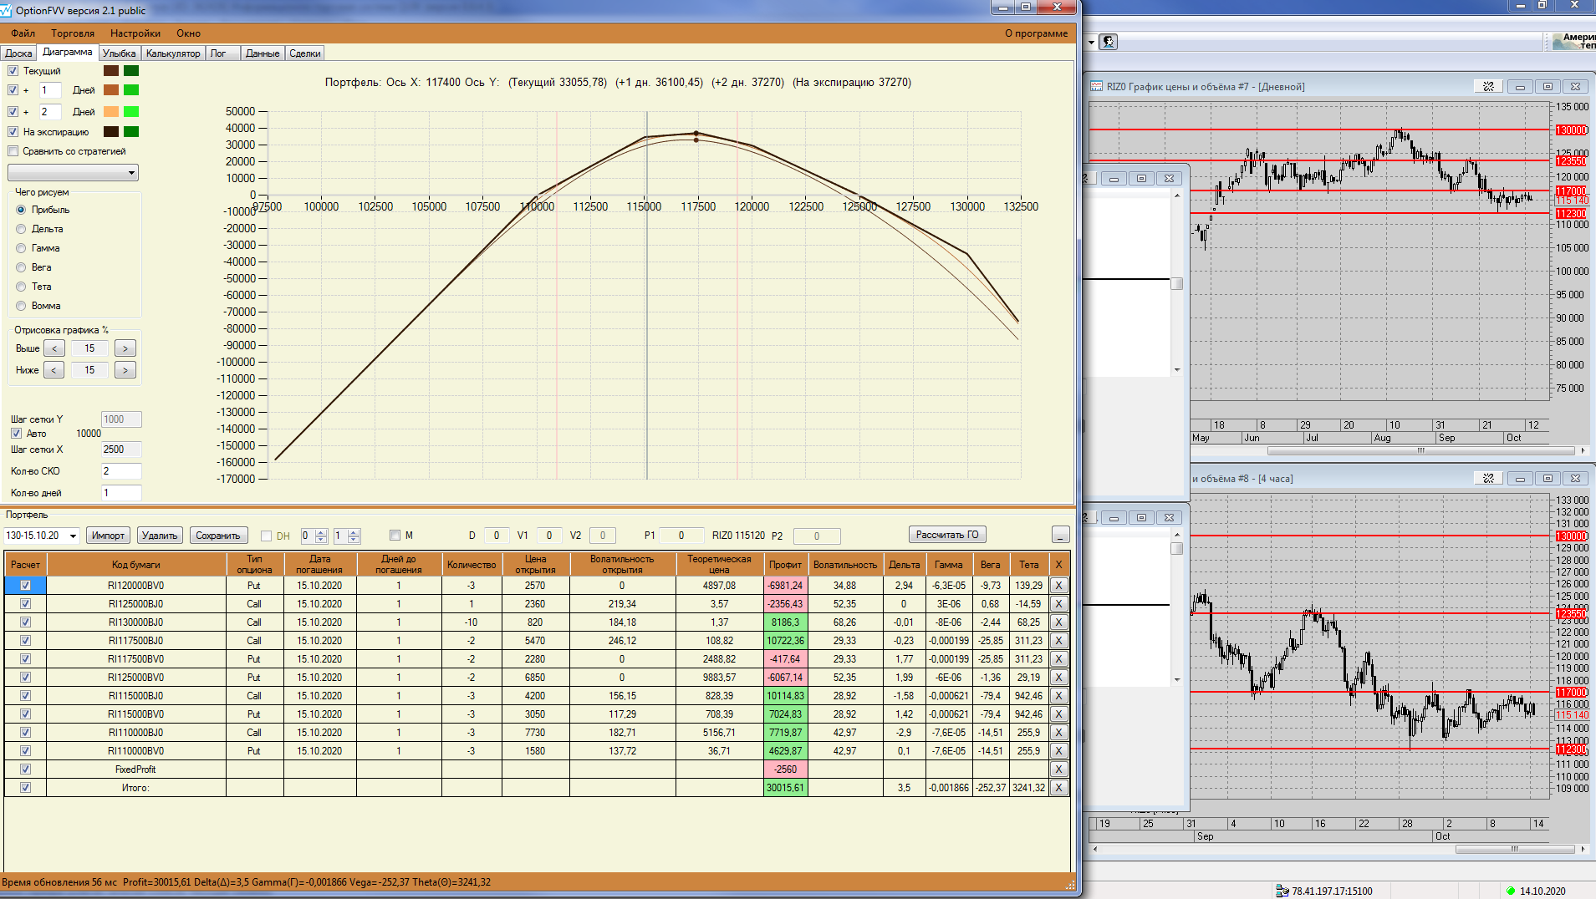Open the portfolio dropdown showing 130-15.10.20
Screen dimensions: 1596x899
click(x=73, y=536)
